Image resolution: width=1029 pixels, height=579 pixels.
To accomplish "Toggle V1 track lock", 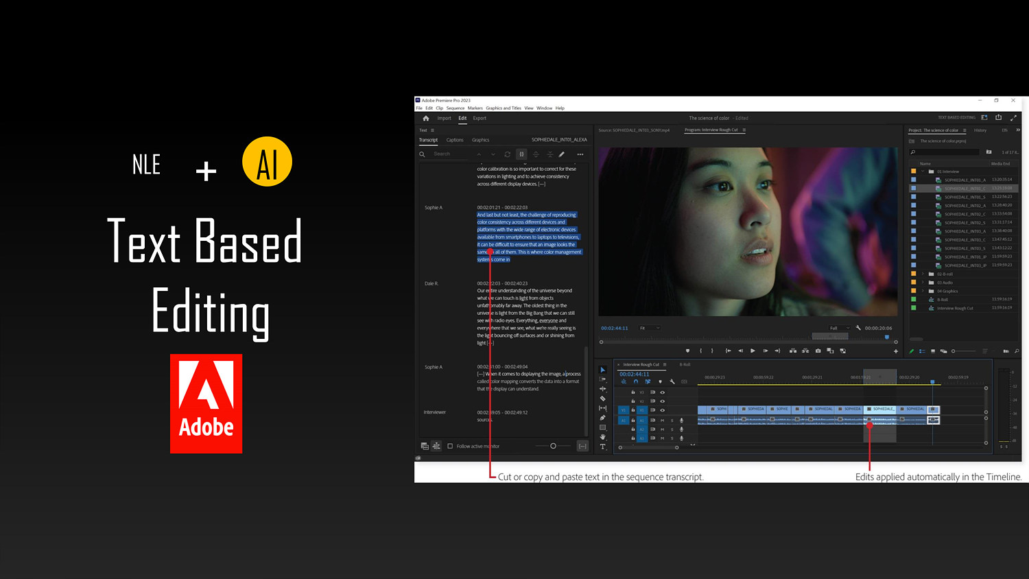I will [x=632, y=410].
